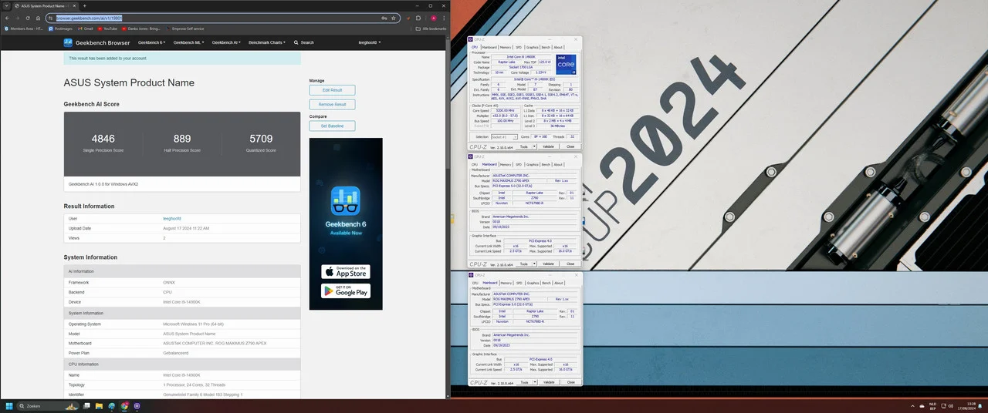988x413 pixels.
Task: Click the Get it on Google Play badge
Action: pyautogui.click(x=346, y=290)
